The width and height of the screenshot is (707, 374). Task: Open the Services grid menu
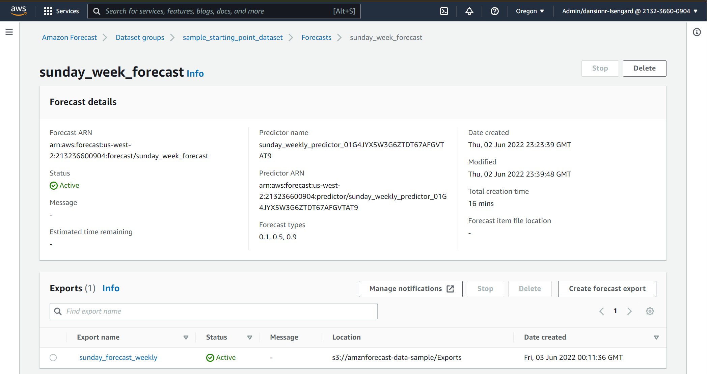61,11
